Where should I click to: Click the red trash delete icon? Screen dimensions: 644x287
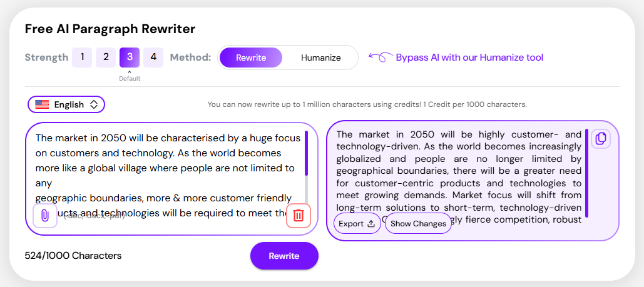(x=299, y=216)
